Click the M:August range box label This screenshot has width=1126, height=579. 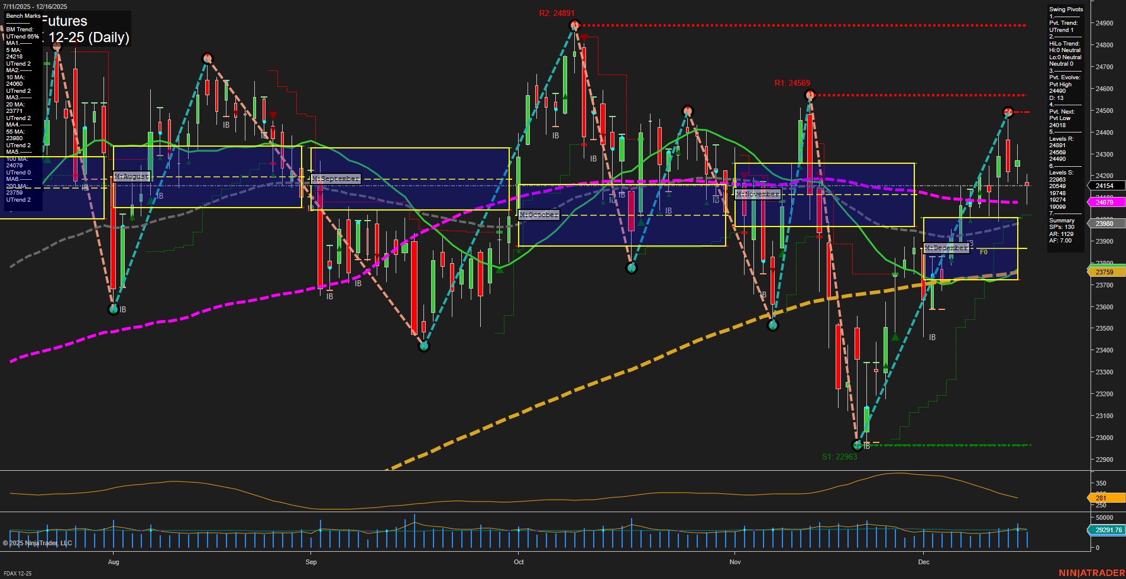[131, 176]
